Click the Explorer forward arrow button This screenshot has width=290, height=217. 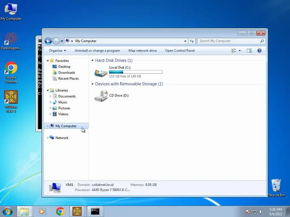coord(56,41)
